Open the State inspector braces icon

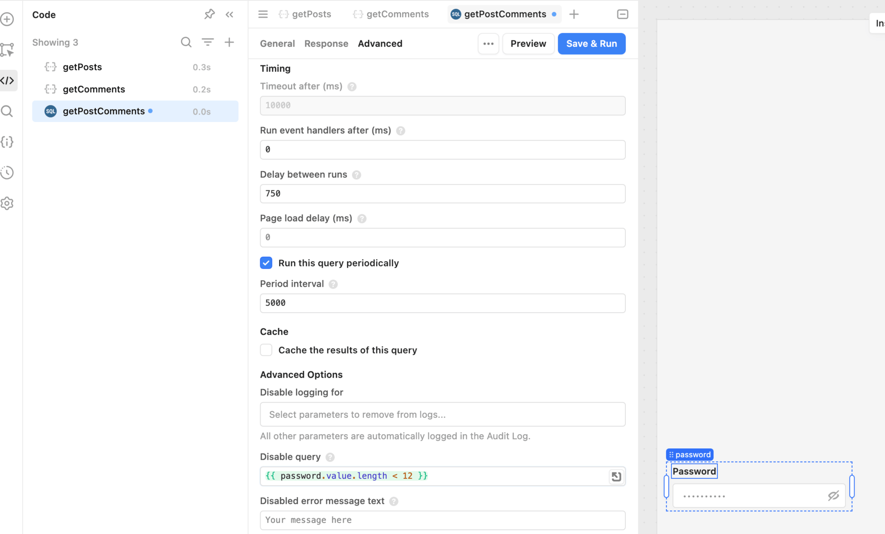7,142
